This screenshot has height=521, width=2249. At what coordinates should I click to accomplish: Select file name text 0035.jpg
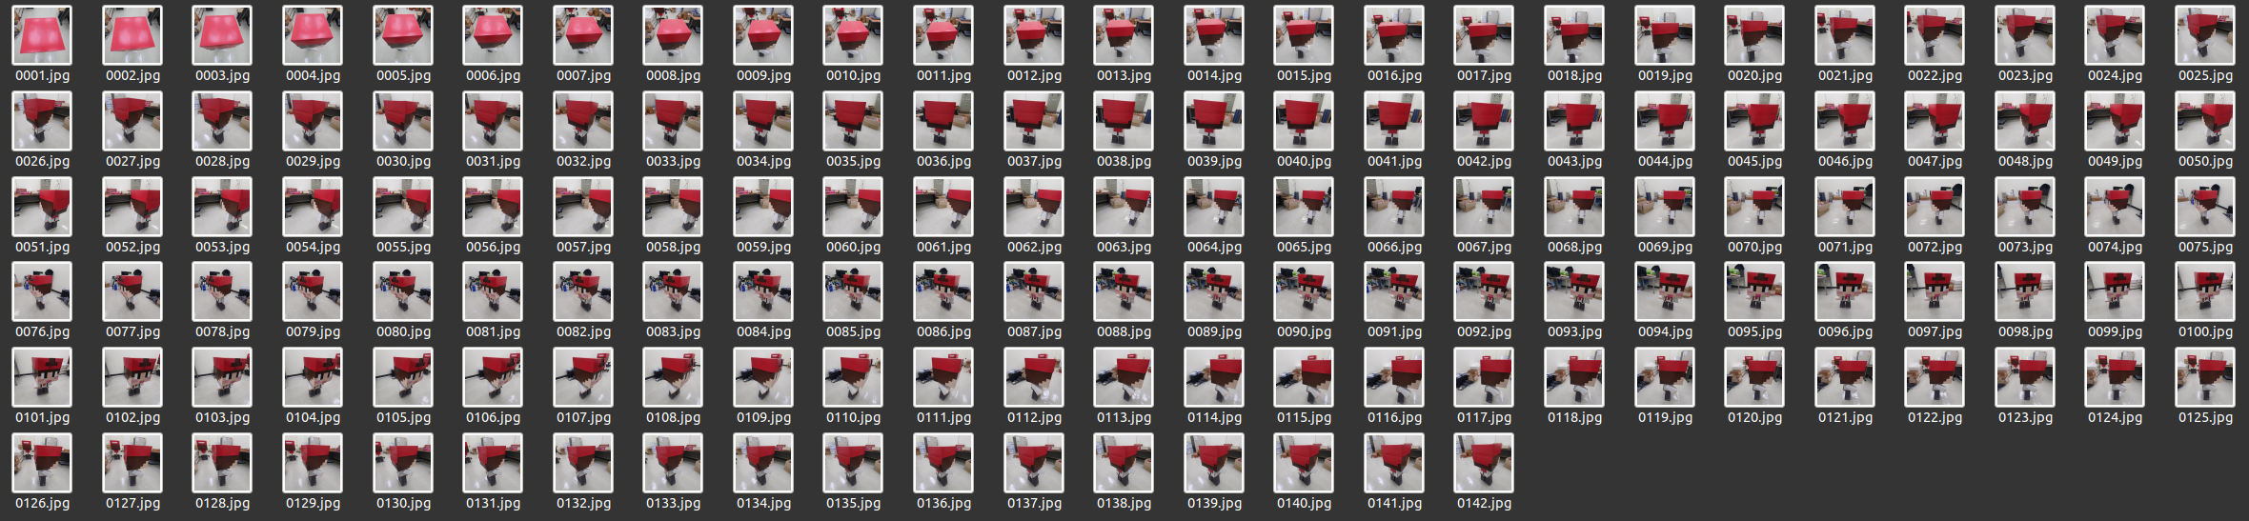click(853, 161)
